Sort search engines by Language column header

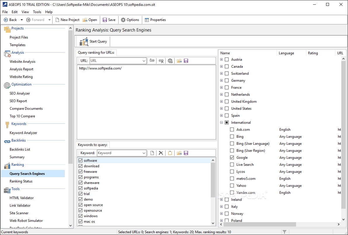click(x=291, y=53)
